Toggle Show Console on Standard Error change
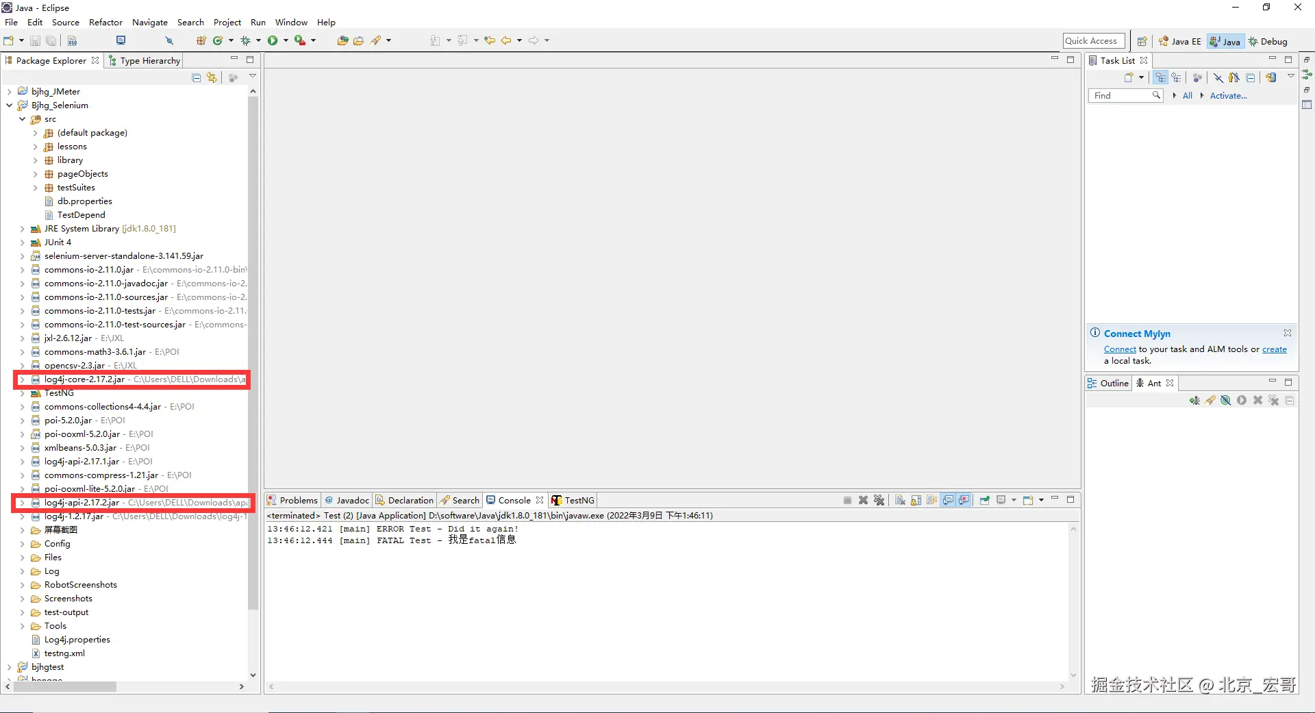This screenshot has width=1315, height=713. (x=964, y=500)
